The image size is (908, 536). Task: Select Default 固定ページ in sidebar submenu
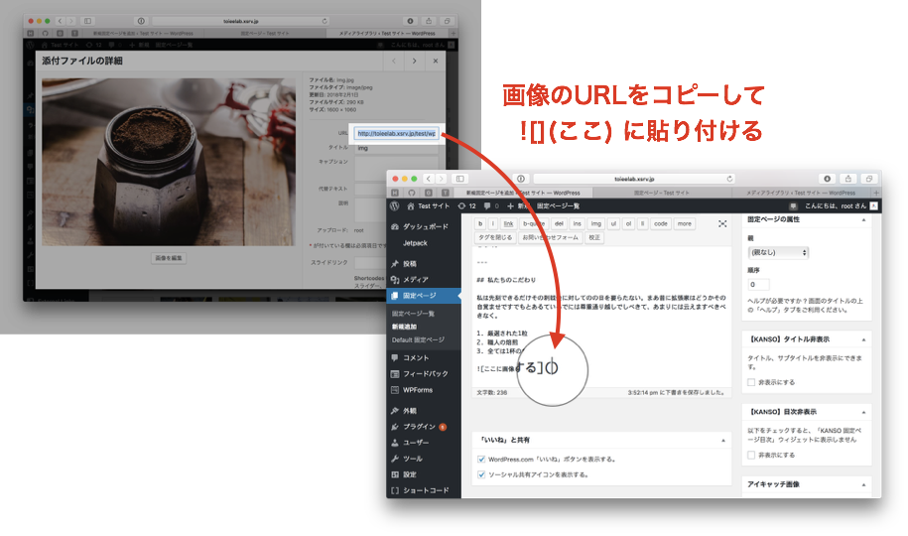pos(418,340)
